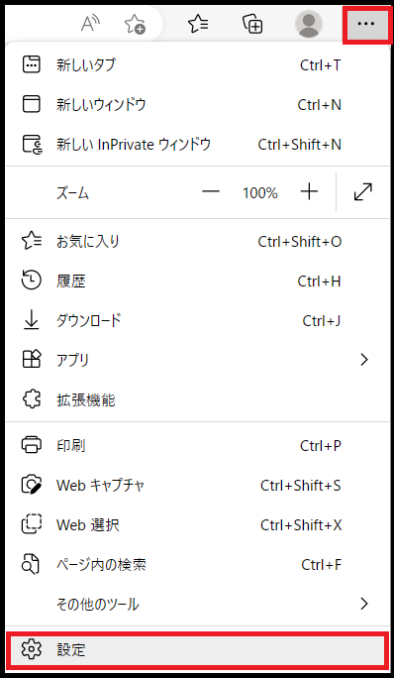Enter full screen using the arrow icon
394x678 pixels.
click(363, 192)
